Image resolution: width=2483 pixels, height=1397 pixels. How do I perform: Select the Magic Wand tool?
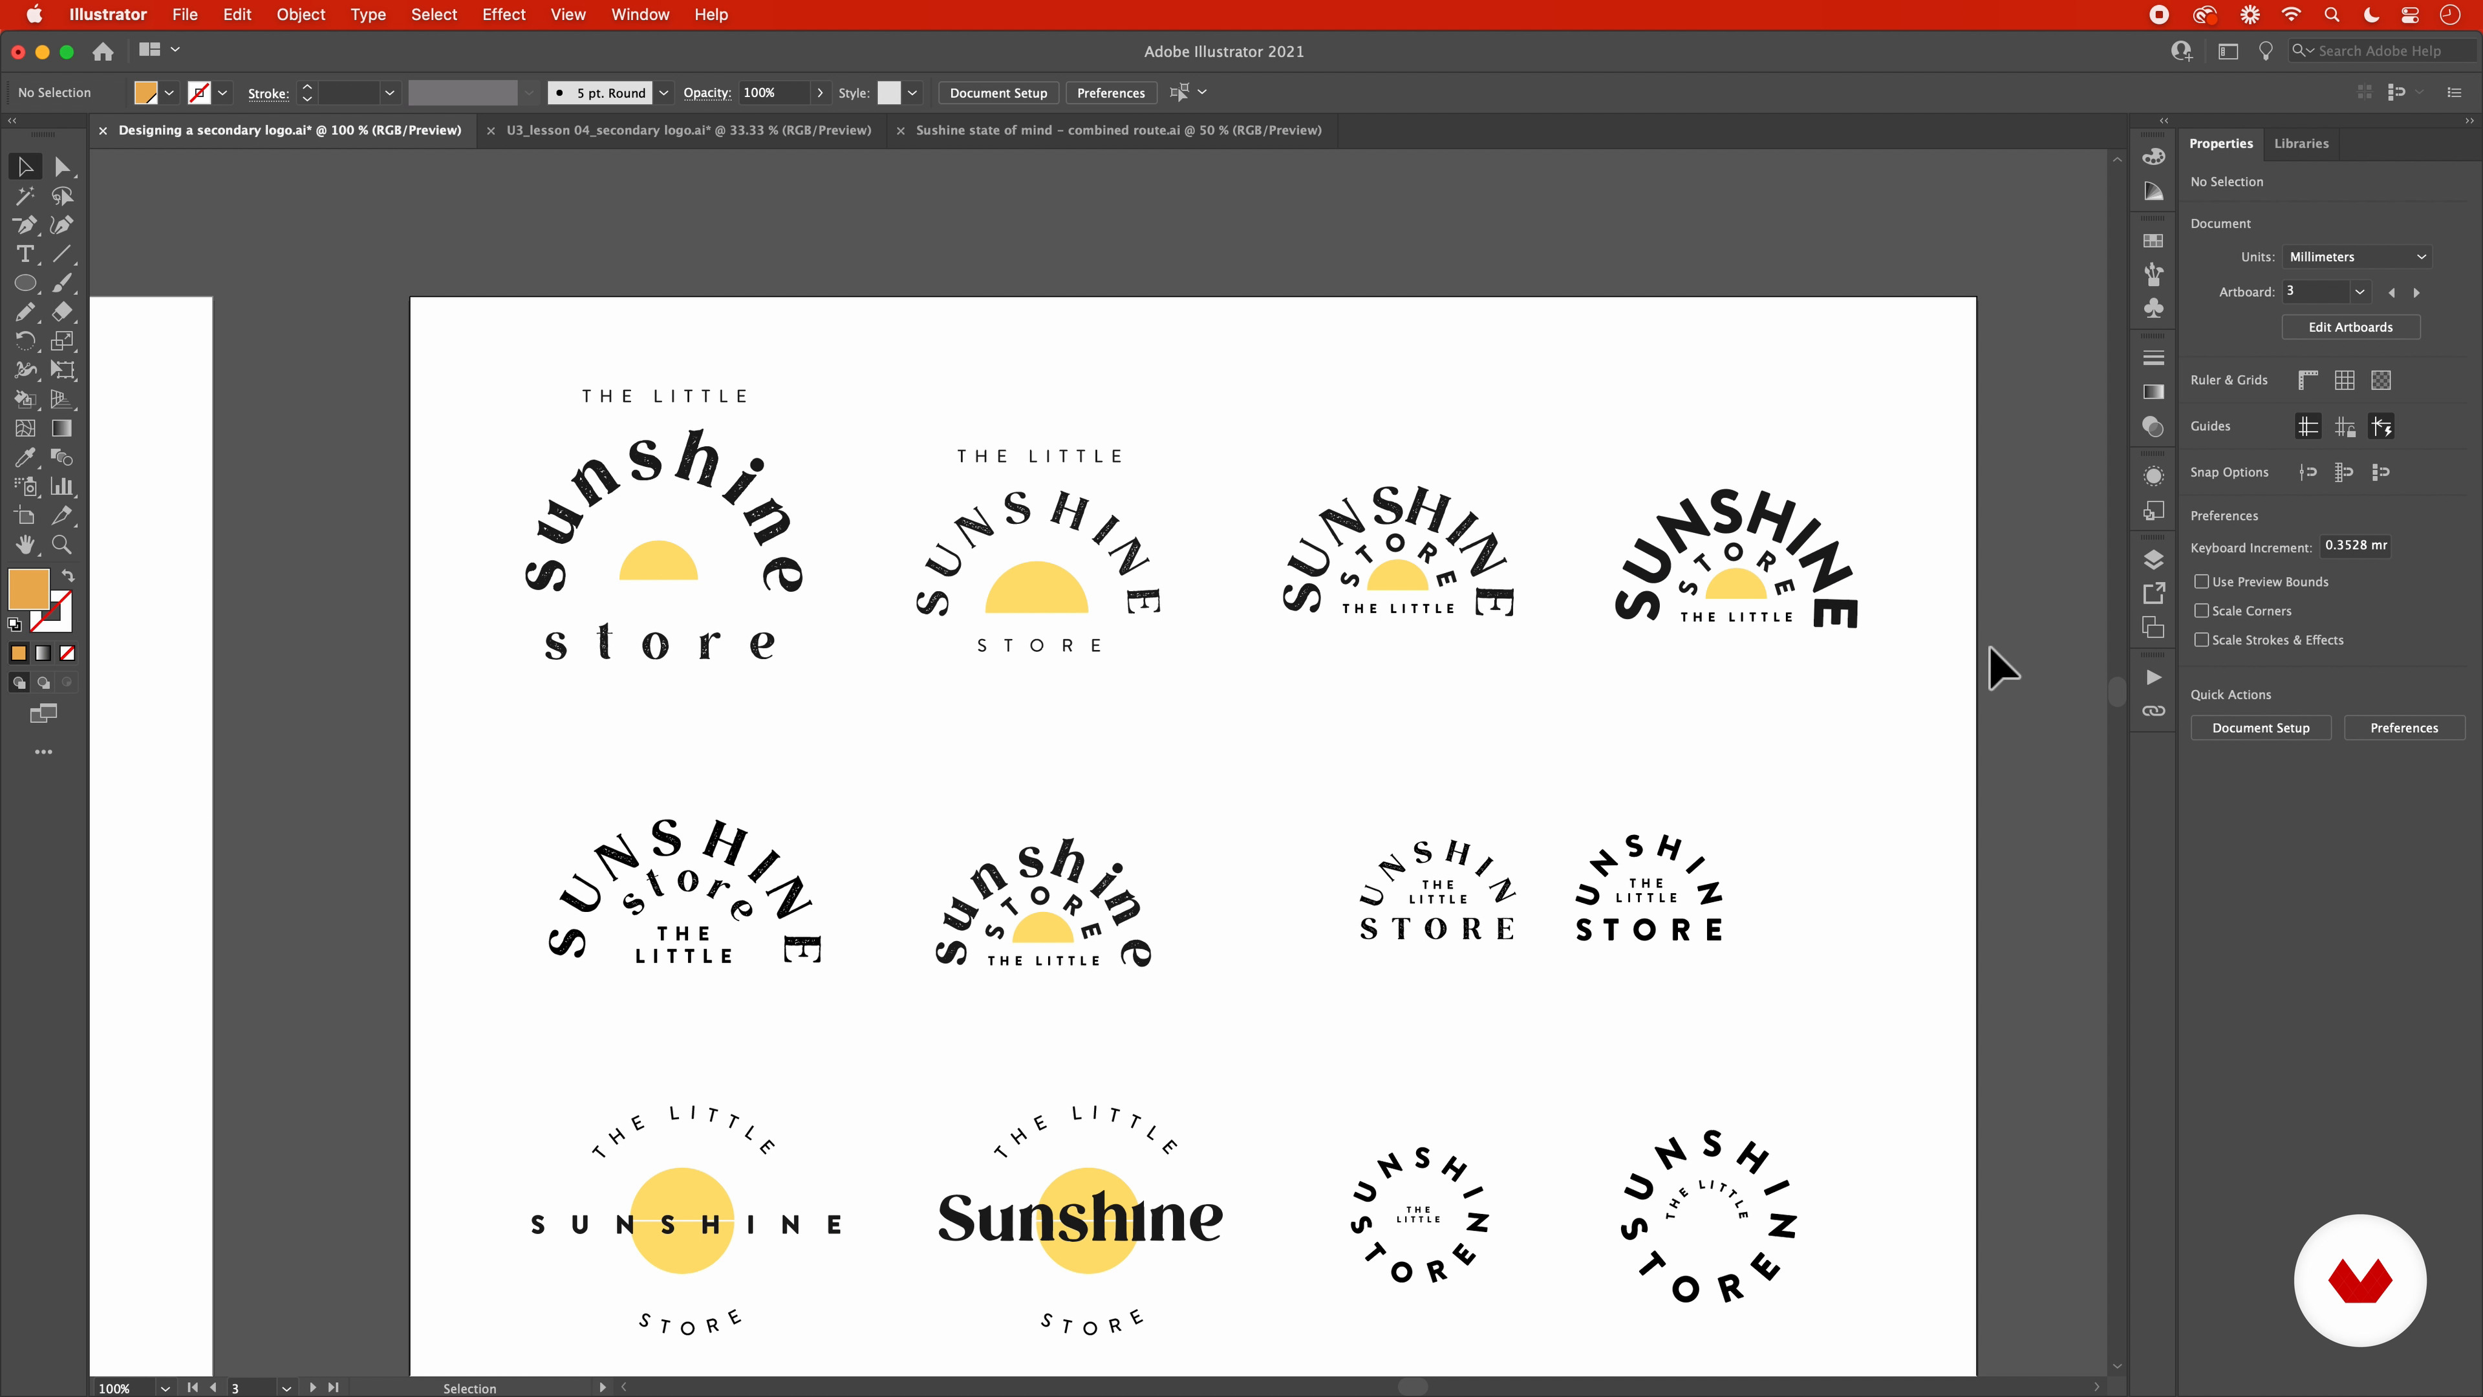25,197
